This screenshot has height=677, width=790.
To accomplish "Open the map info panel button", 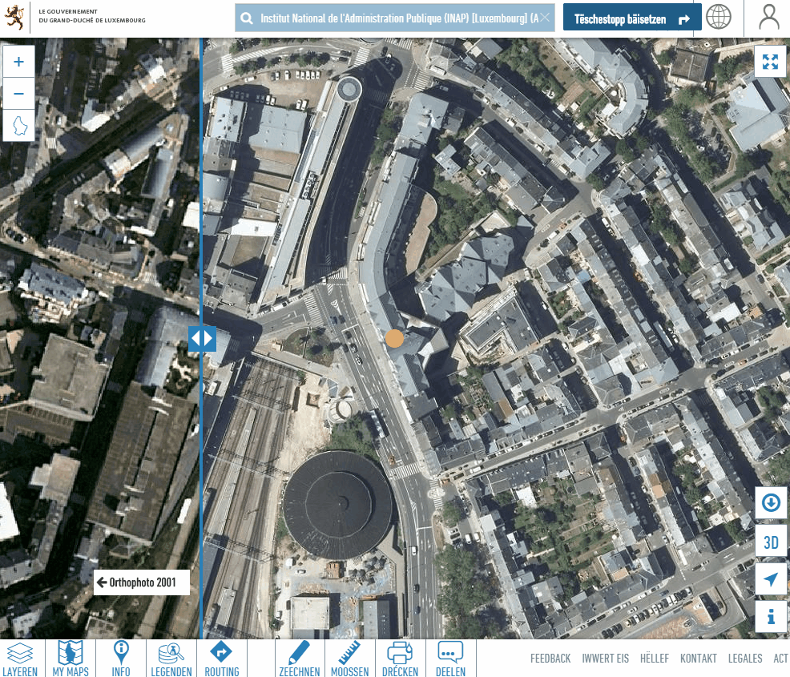I will coord(771,617).
